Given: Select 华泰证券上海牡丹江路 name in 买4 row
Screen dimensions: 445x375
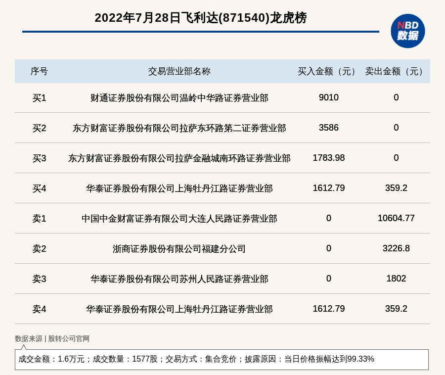Looking at the screenshot, I should 179,188.
